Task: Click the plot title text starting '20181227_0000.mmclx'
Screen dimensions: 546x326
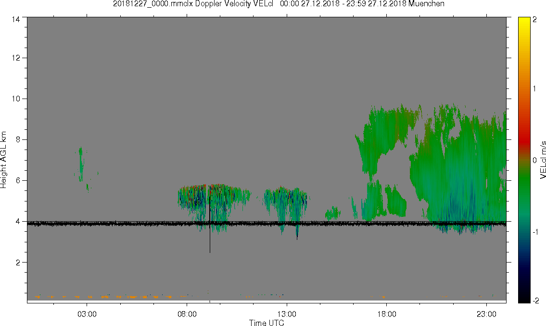Action: [279, 4]
